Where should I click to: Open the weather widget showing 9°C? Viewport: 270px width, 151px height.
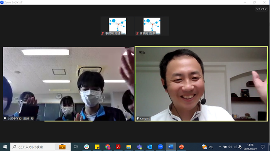point(208,147)
